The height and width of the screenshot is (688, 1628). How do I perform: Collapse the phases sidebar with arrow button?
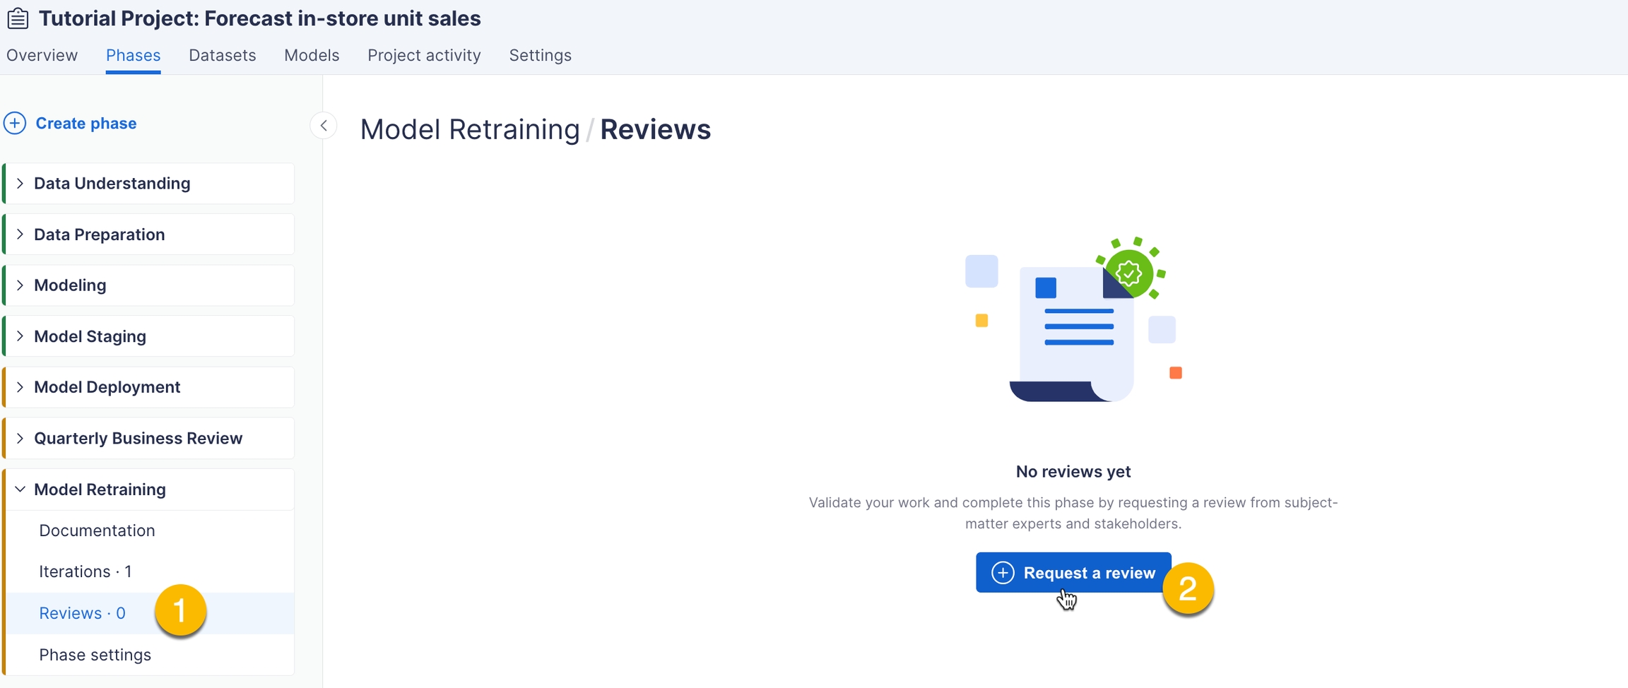[x=324, y=126]
